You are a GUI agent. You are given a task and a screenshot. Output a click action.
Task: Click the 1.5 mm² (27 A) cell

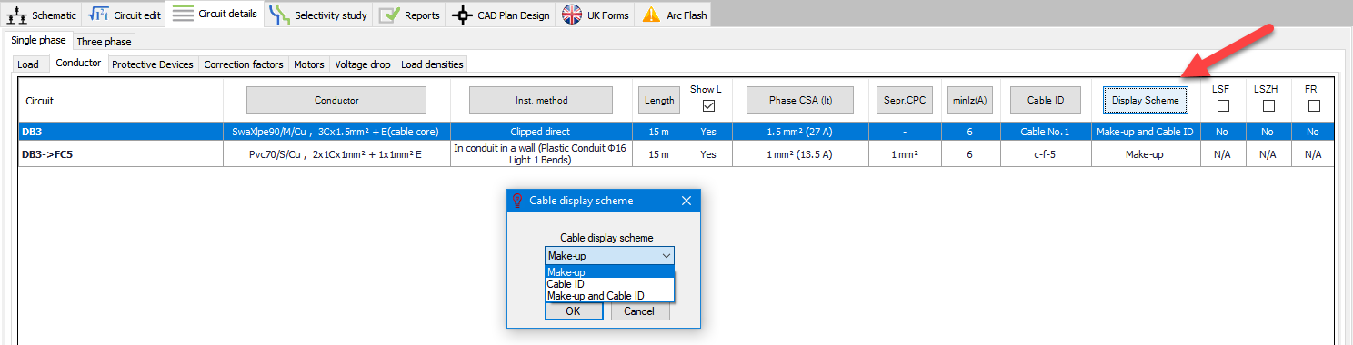click(x=801, y=132)
